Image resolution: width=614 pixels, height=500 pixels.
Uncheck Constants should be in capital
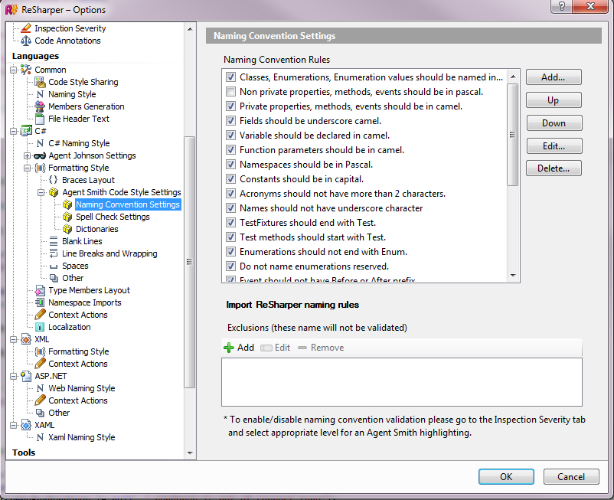[230, 179]
